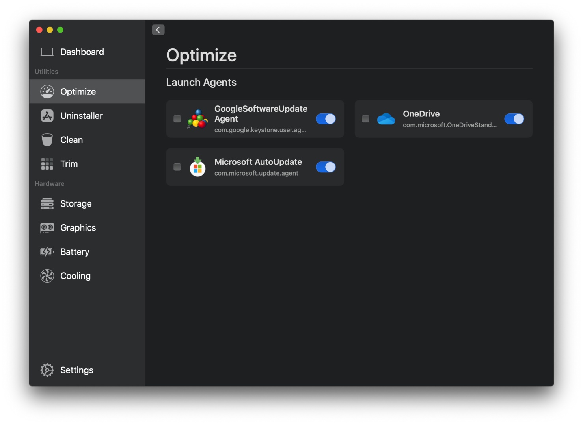Toggle off Microsoft AutoUpdate switch

click(x=326, y=167)
